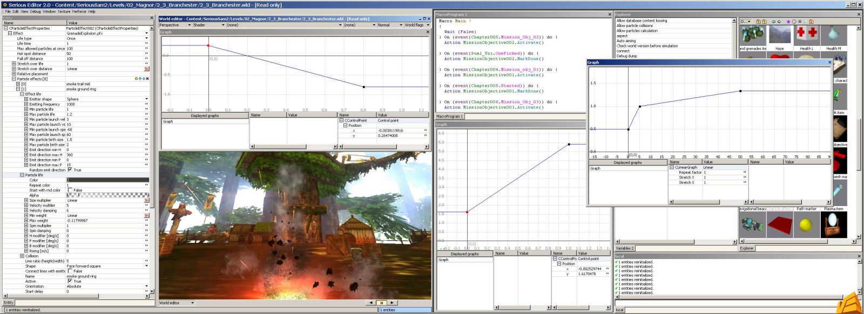Open the Shape 'Face forward square' dropdown

click(x=146, y=266)
